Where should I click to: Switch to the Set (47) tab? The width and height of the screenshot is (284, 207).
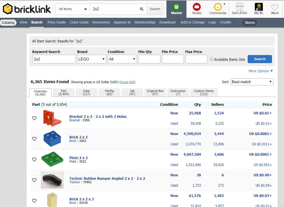click(132, 92)
